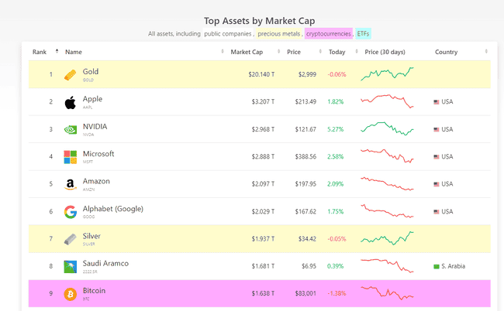Sort by Today percentage change column
This screenshot has height=311, width=504.
click(x=337, y=52)
